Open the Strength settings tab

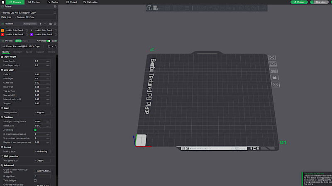17,52
